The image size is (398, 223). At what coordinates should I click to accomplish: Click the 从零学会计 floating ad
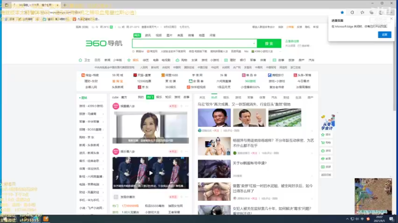(328, 122)
